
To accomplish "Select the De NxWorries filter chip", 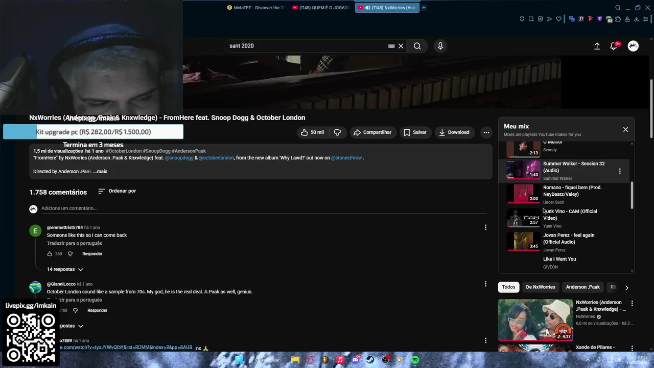I will tap(540, 287).
